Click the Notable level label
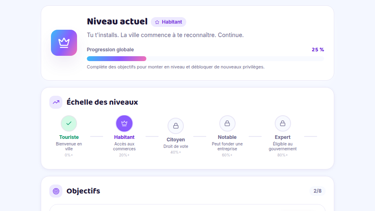Viewport: 375px width, 211px height. (x=227, y=137)
